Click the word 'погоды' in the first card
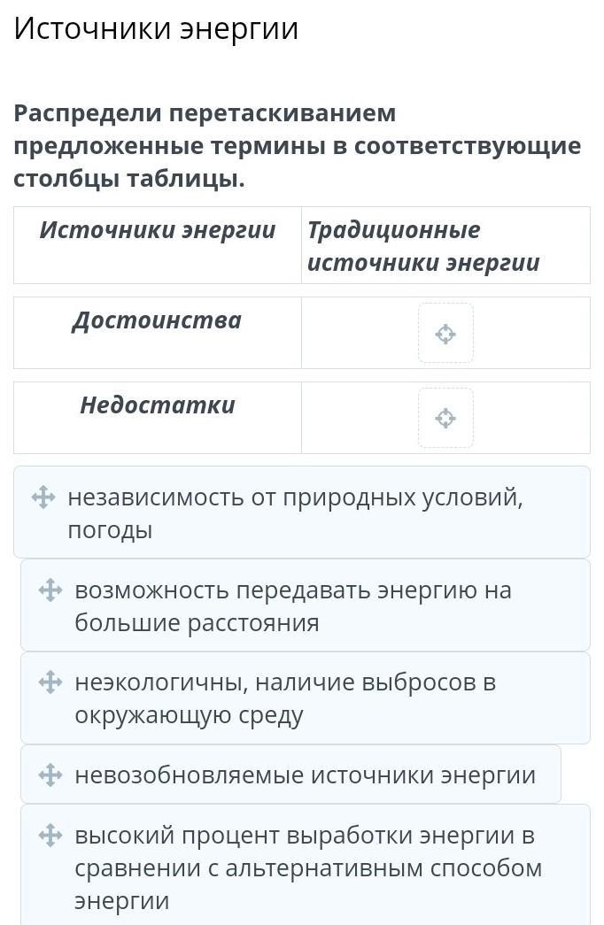Screen dimensions: 604x925 [110, 530]
